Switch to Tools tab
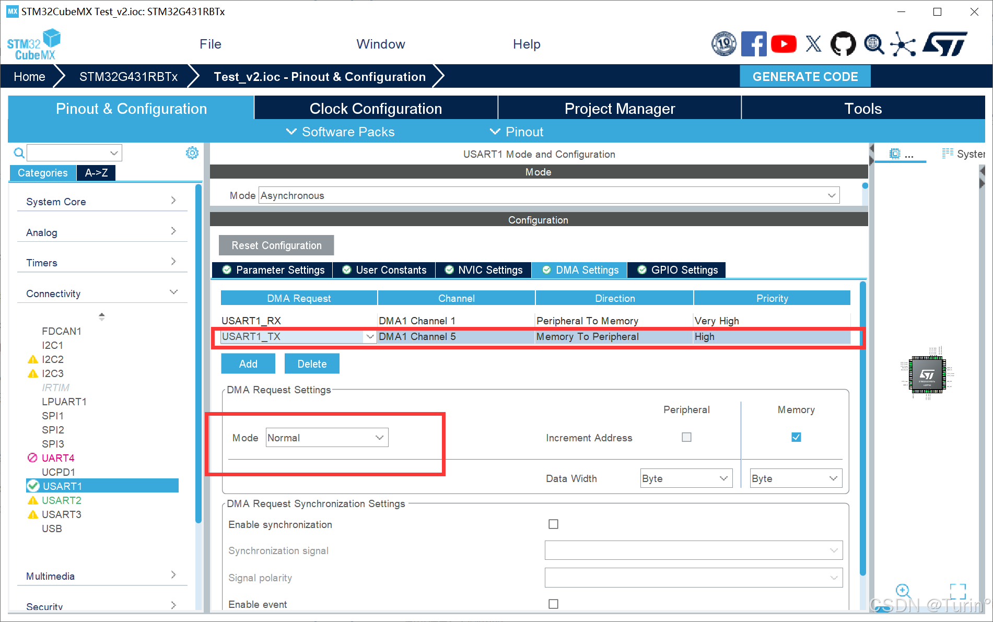 tap(863, 108)
